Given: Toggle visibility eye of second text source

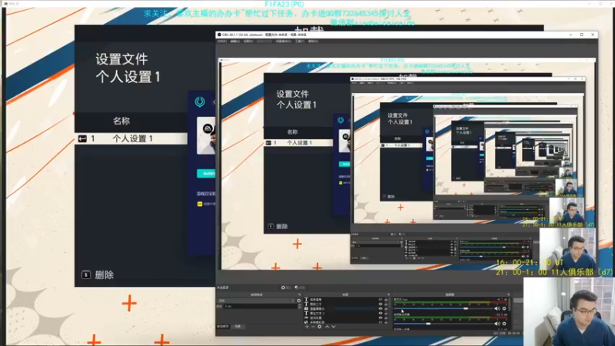Looking at the screenshot, I should 381,304.
